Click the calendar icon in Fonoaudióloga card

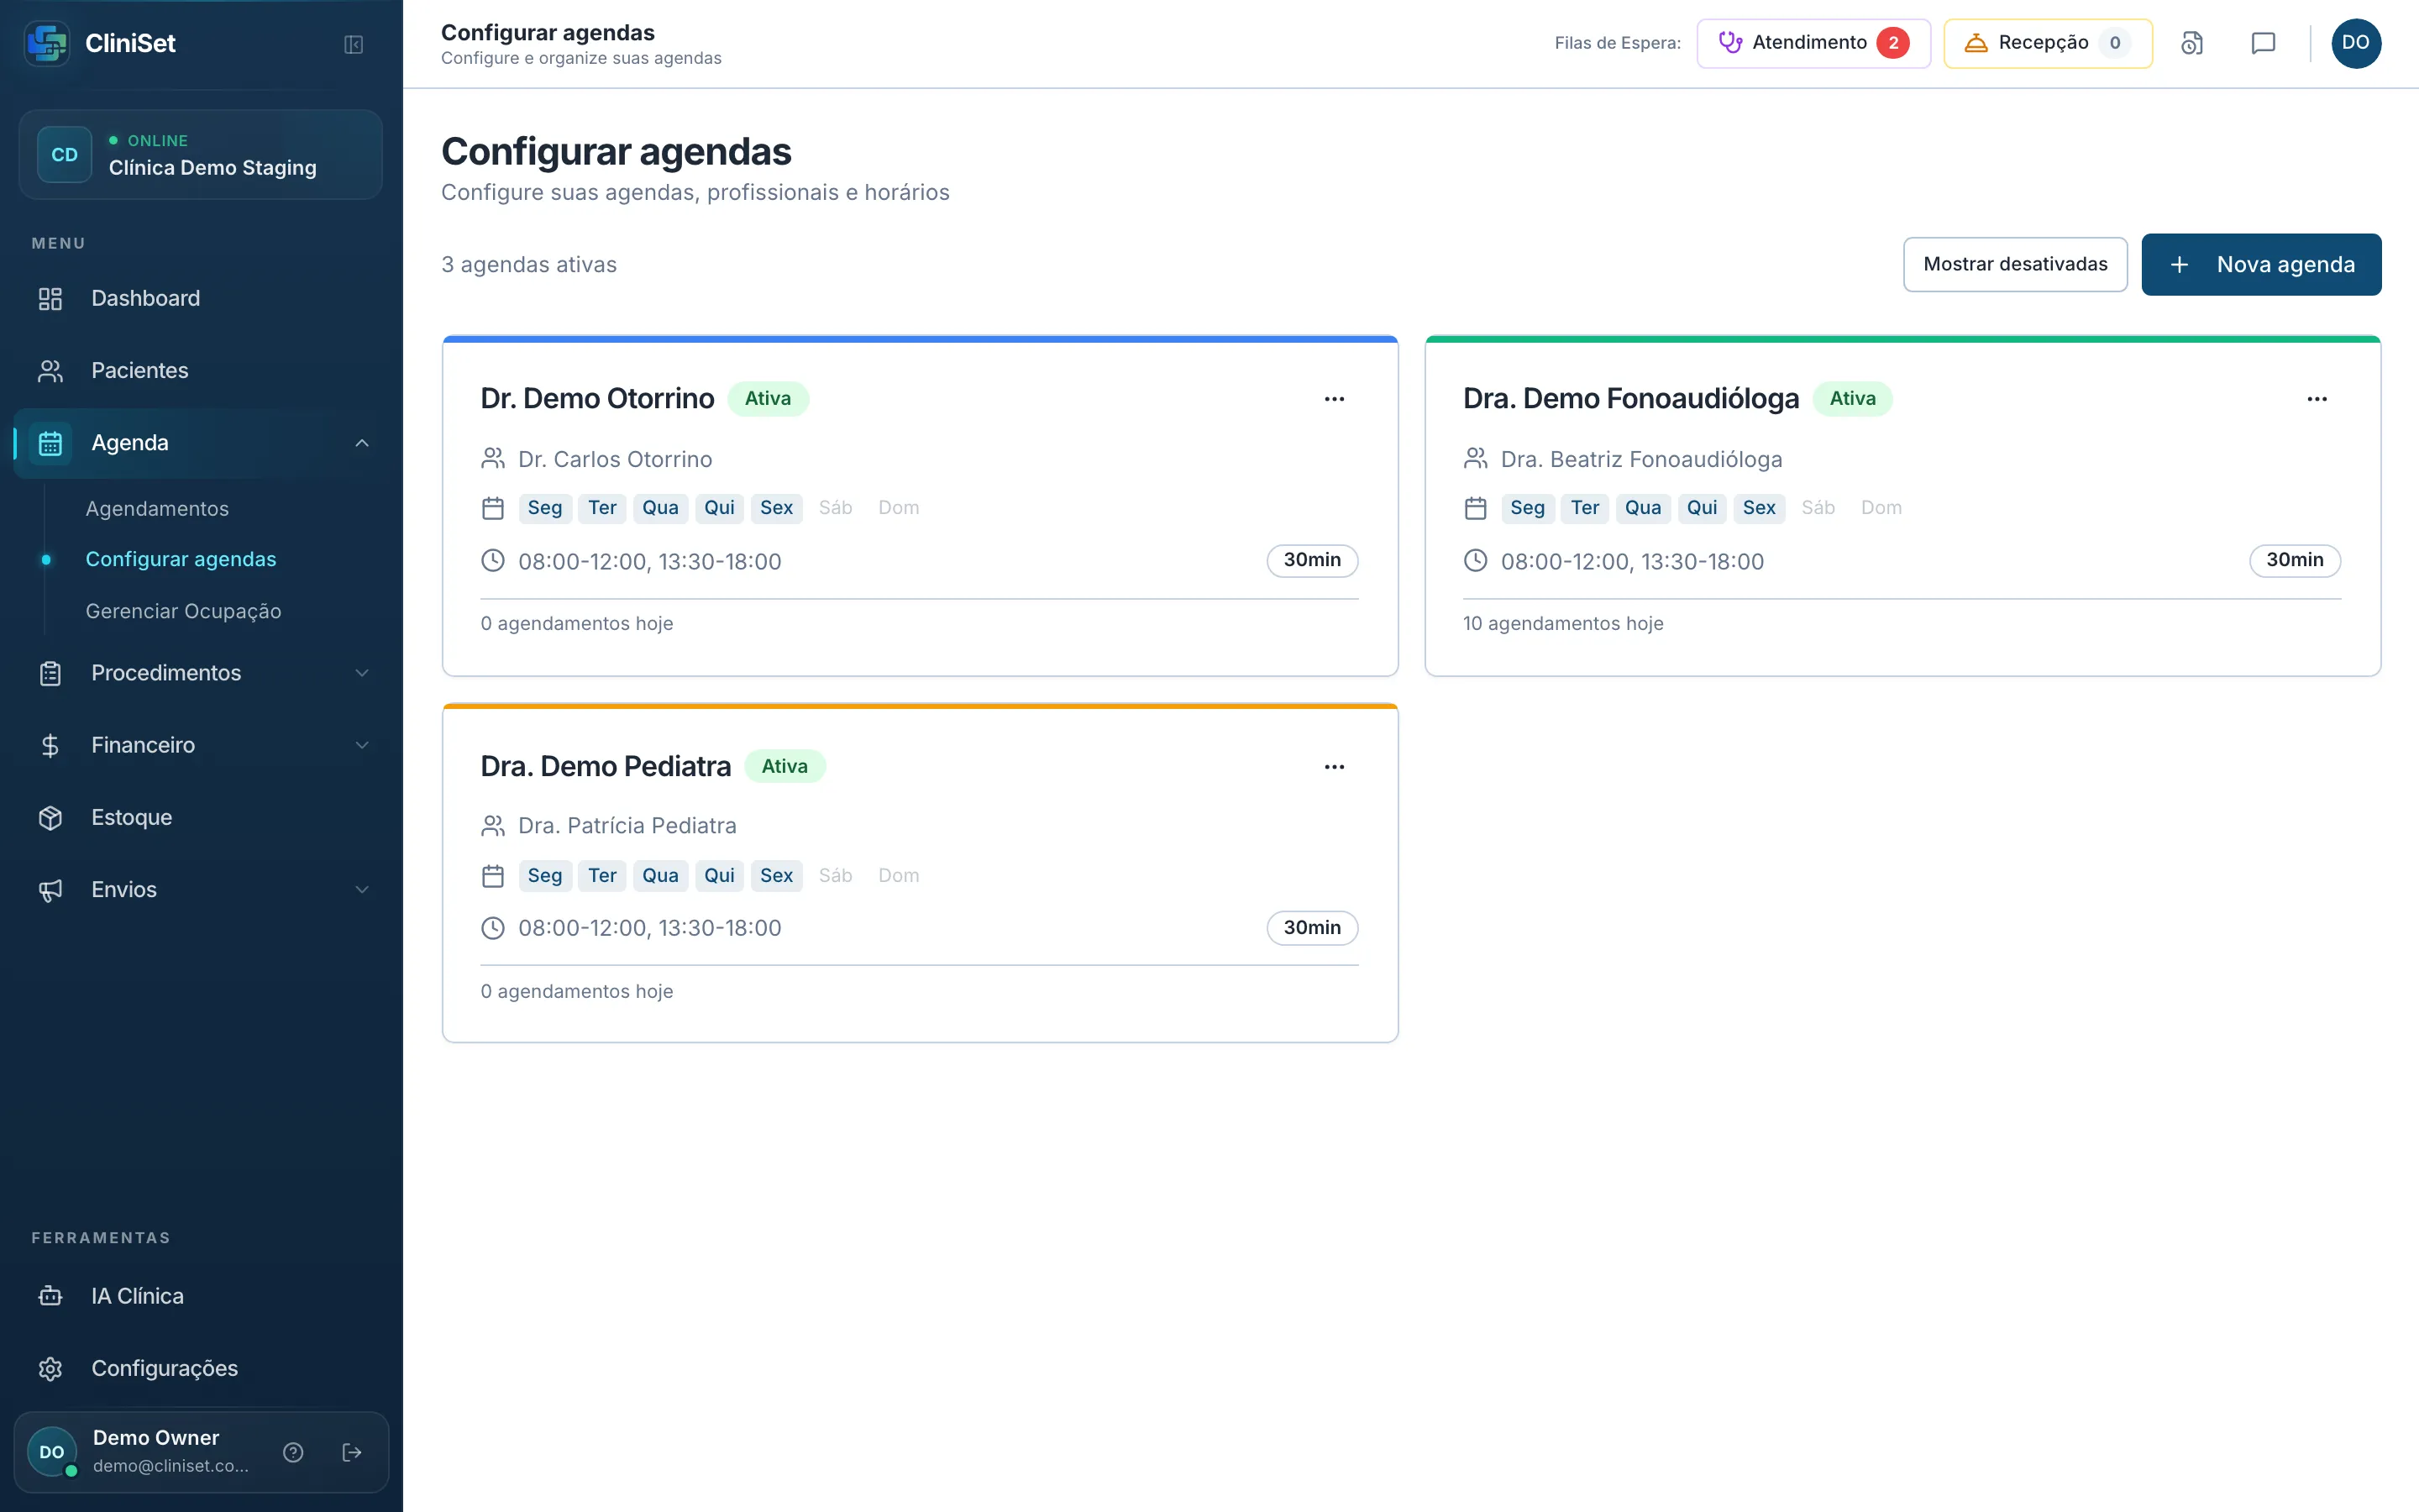pos(1476,508)
